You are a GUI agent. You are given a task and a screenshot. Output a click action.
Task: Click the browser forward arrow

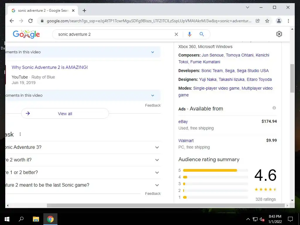pos(21,21)
